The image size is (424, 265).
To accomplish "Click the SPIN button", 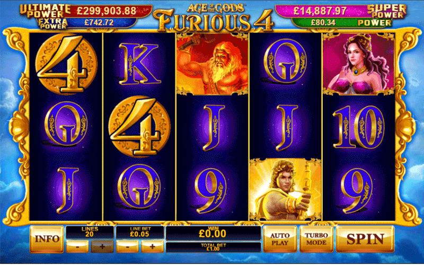I will pos(365,239).
